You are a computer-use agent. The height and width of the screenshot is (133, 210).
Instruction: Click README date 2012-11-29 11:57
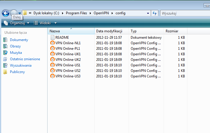tap(109, 38)
